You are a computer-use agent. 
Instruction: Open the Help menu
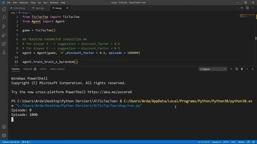coord(63,3)
